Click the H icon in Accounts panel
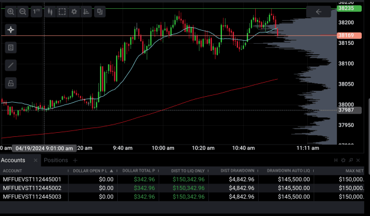The height and width of the screenshot is (216, 370). point(336,161)
